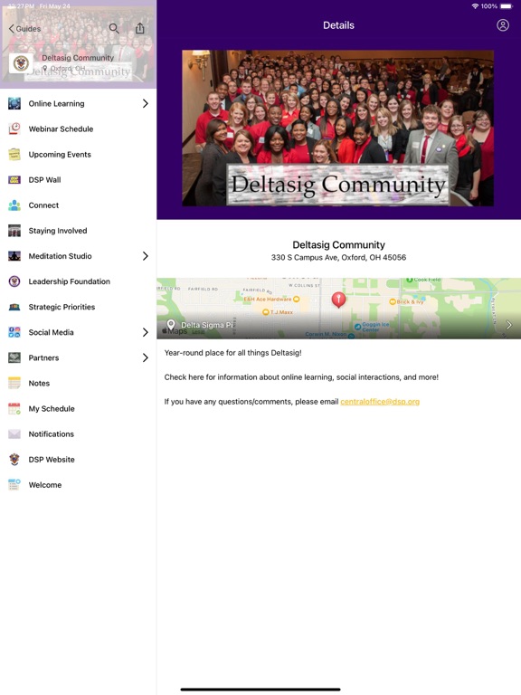Screen dimensions: 521x695
Task: Open Leadership Foundation label
Action: pyautogui.click(x=69, y=281)
